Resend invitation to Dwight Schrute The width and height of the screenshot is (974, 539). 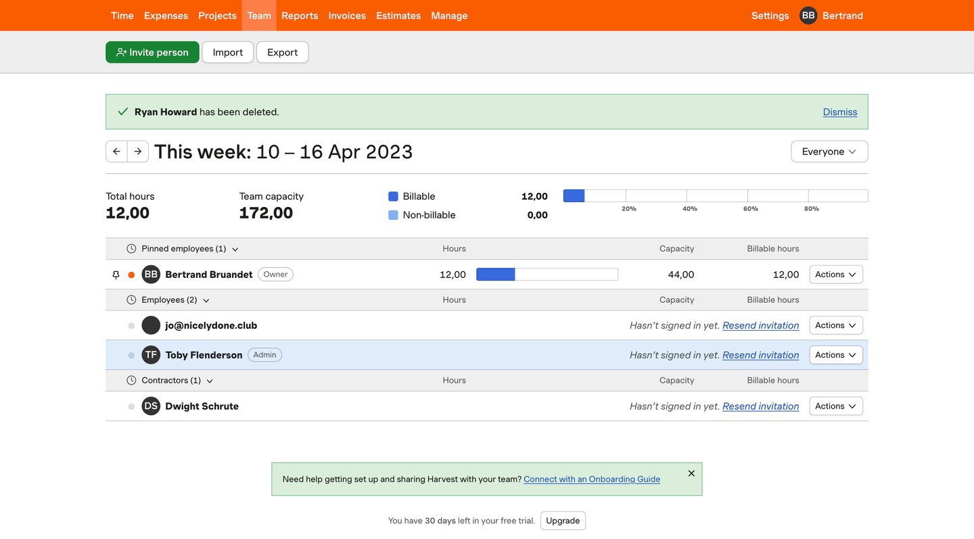760,406
